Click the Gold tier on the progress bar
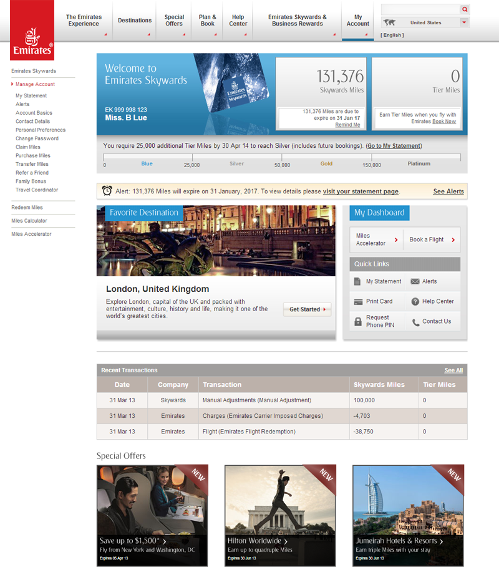Viewport: 499px width, 580px height. point(326,163)
